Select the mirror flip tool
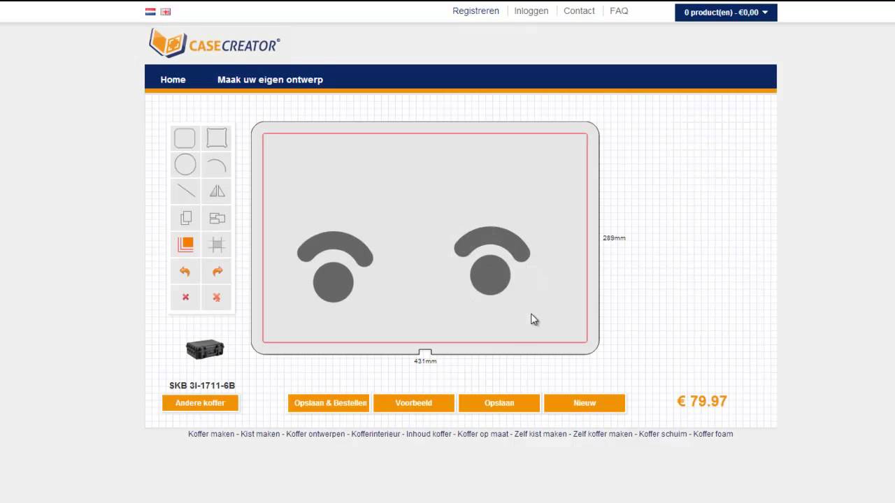895x503 pixels. coord(217,191)
